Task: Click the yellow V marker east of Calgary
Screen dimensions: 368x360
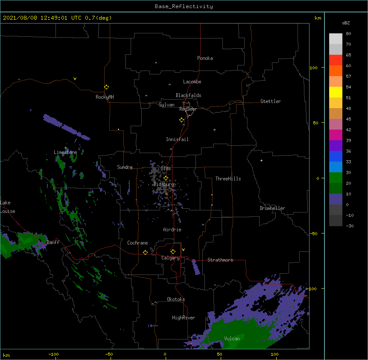Action: click(183, 250)
